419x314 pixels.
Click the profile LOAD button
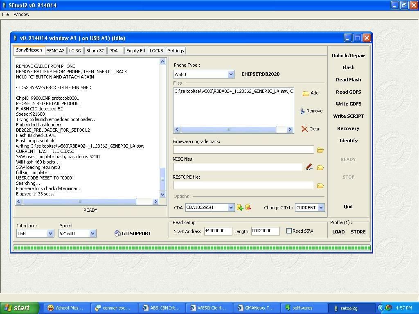click(x=338, y=232)
